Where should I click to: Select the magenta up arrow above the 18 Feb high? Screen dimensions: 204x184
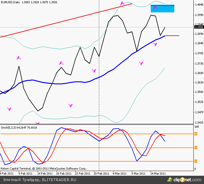tap(61, 63)
